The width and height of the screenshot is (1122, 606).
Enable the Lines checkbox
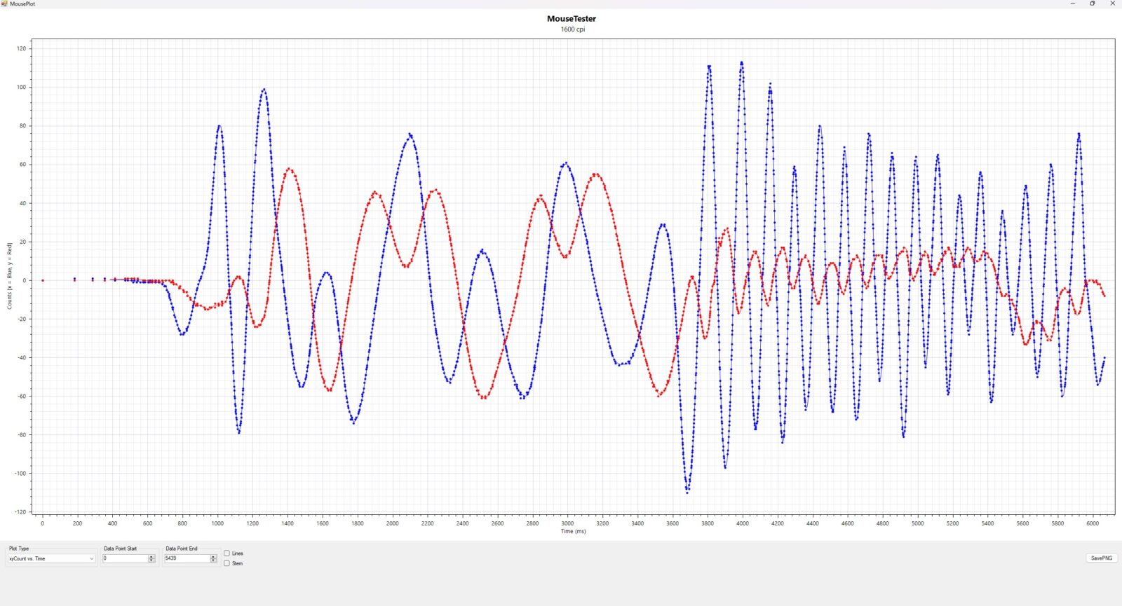coord(227,553)
